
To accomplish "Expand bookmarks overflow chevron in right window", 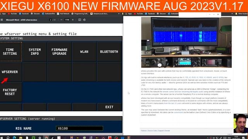I will 232,14.
